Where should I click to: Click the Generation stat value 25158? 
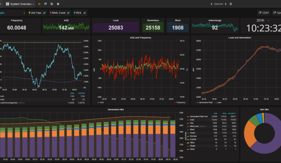click(153, 28)
